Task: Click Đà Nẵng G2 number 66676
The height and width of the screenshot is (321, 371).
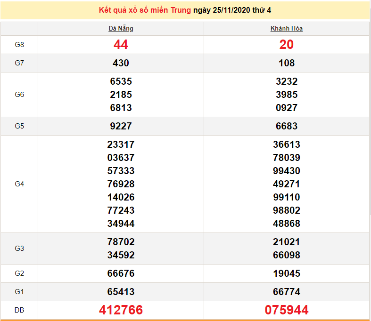Action: [121, 273]
